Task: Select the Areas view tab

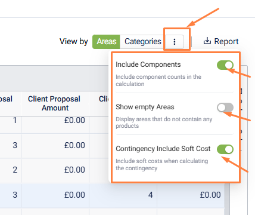Action: click(x=106, y=42)
